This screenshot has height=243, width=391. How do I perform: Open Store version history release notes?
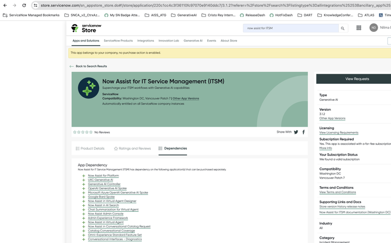pos(342,206)
